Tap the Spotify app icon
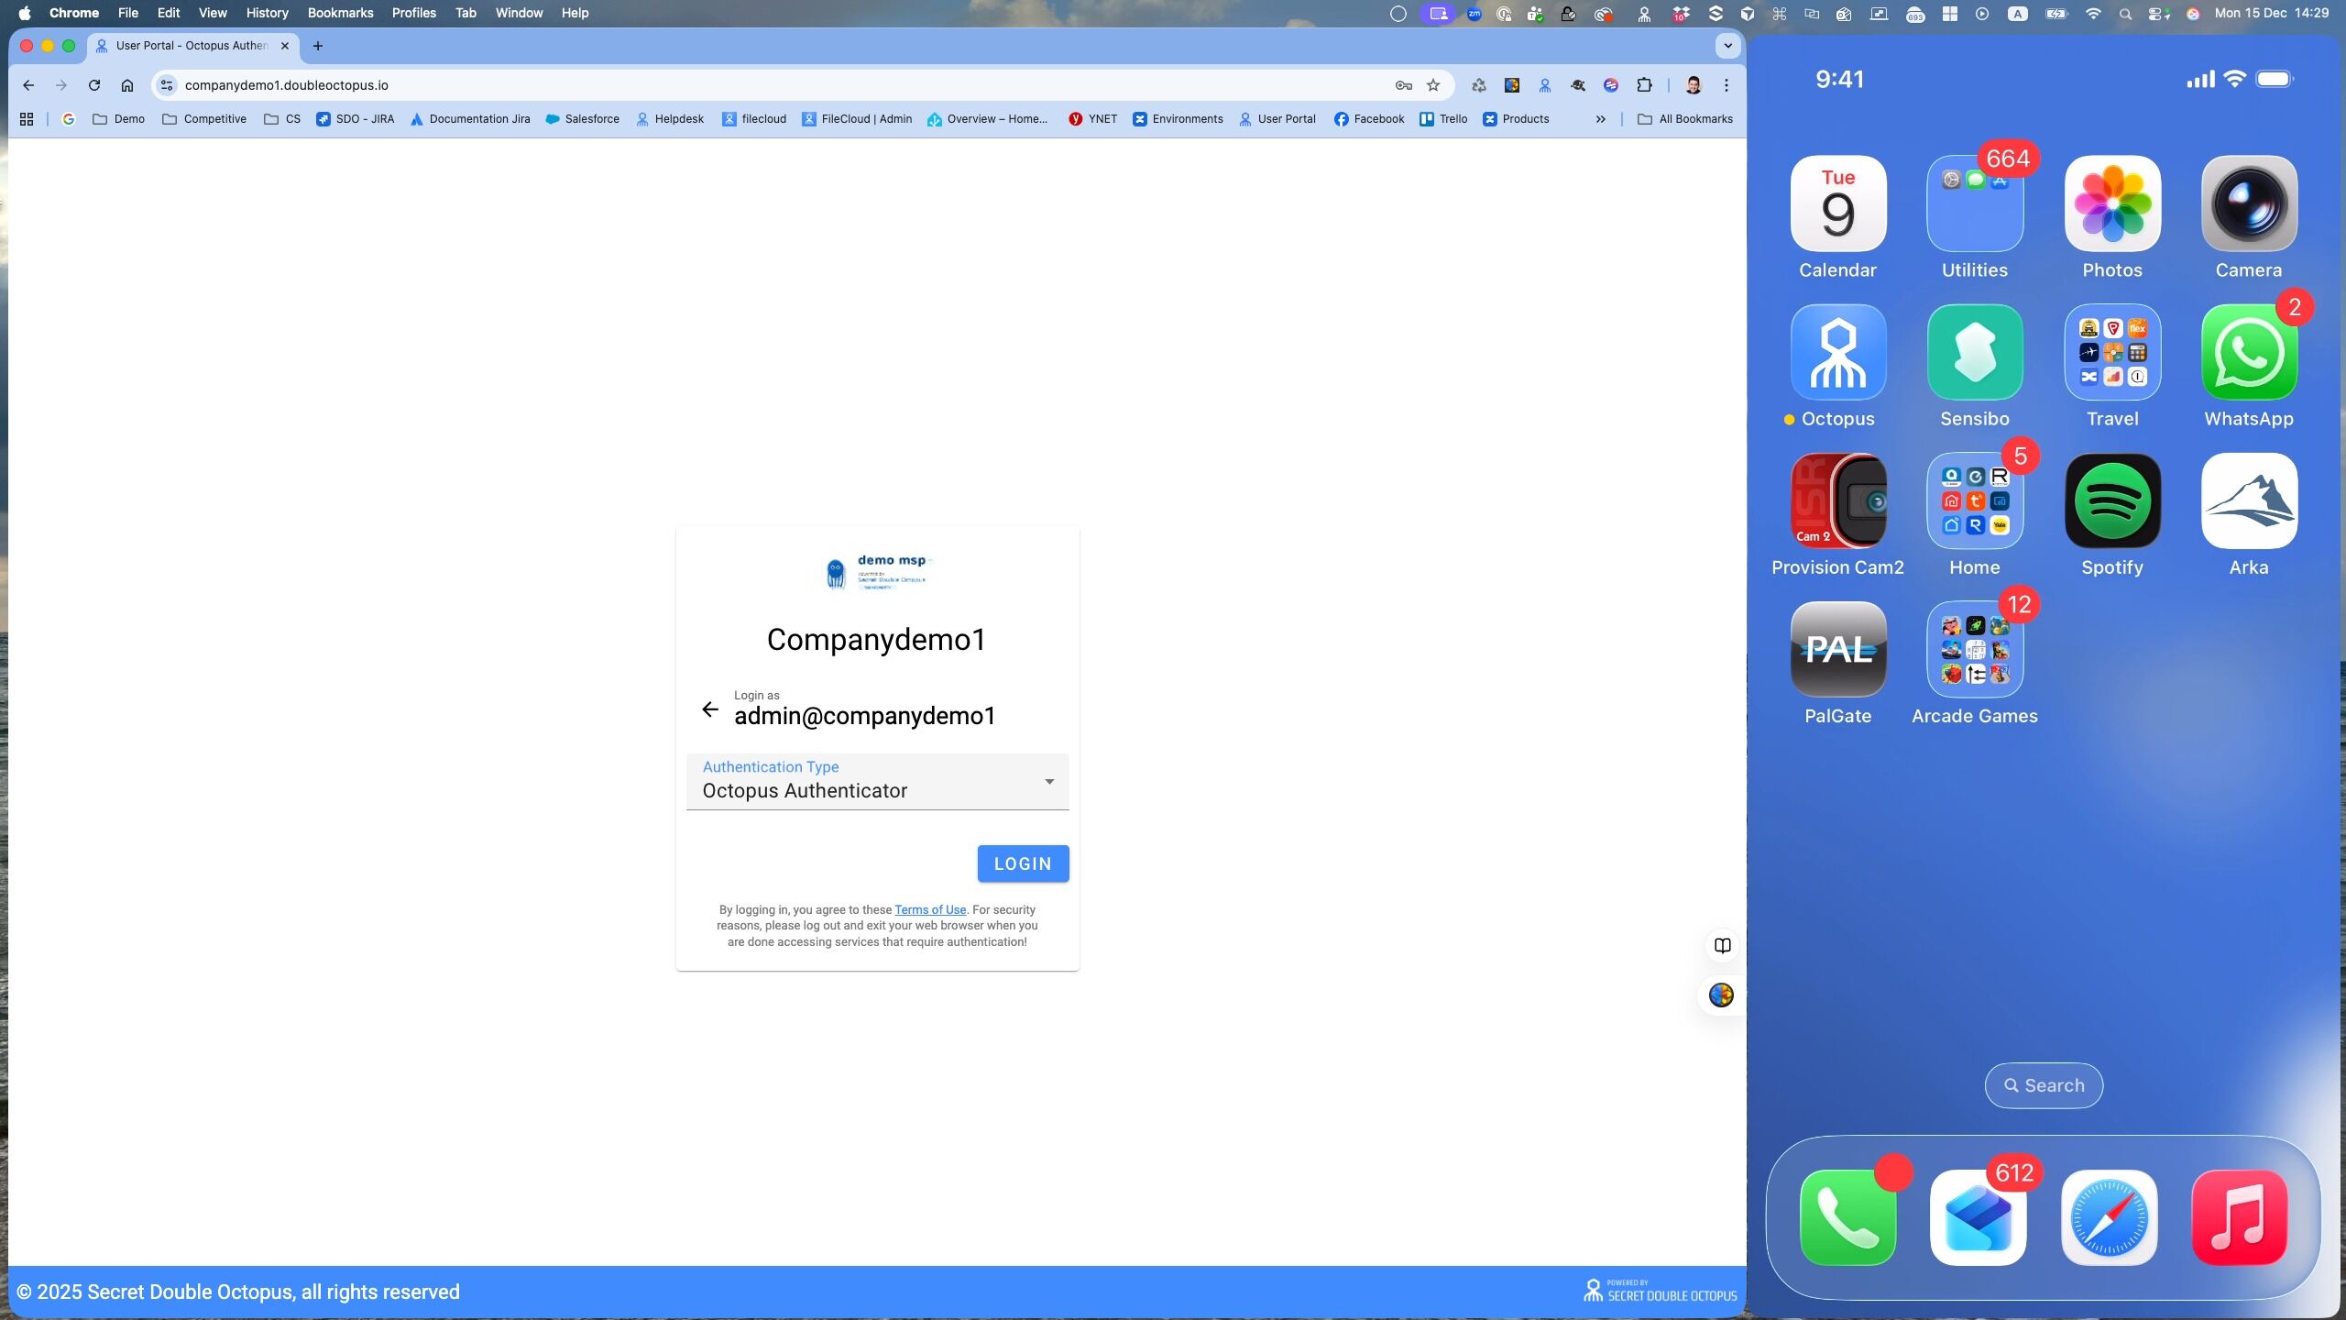Screen dimensions: 2346x1320 (x=2111, y=501)
